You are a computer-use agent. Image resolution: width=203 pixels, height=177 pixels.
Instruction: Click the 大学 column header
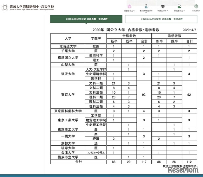tap(68, 39)
